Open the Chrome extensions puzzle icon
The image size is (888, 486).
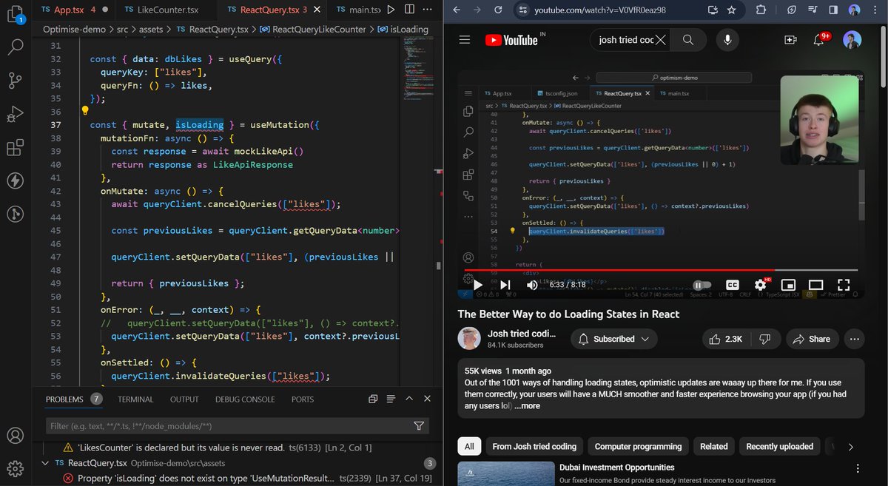761,10
